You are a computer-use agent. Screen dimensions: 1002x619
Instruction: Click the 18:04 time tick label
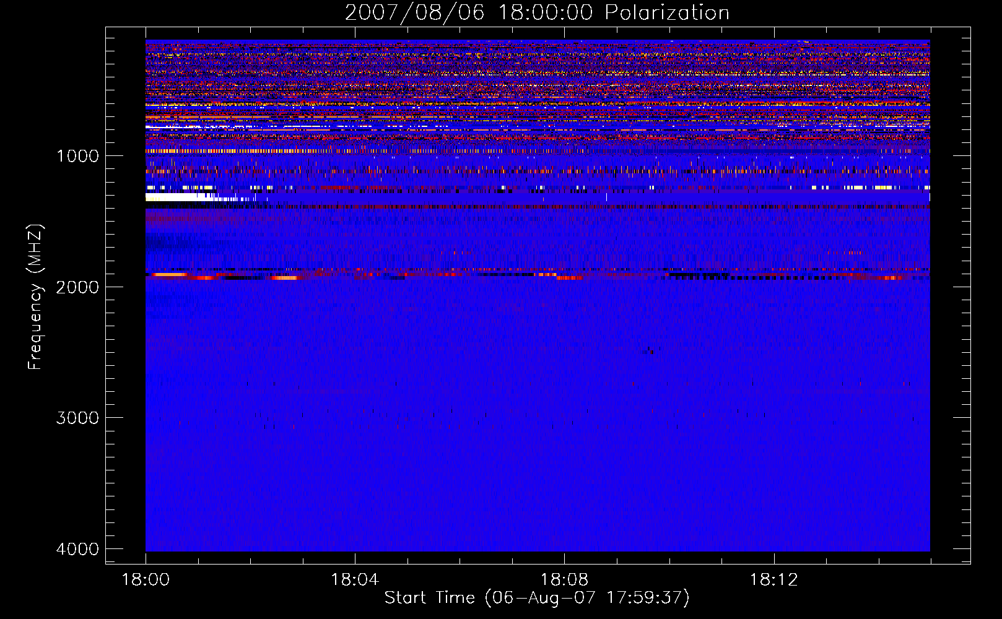point(355,580)
